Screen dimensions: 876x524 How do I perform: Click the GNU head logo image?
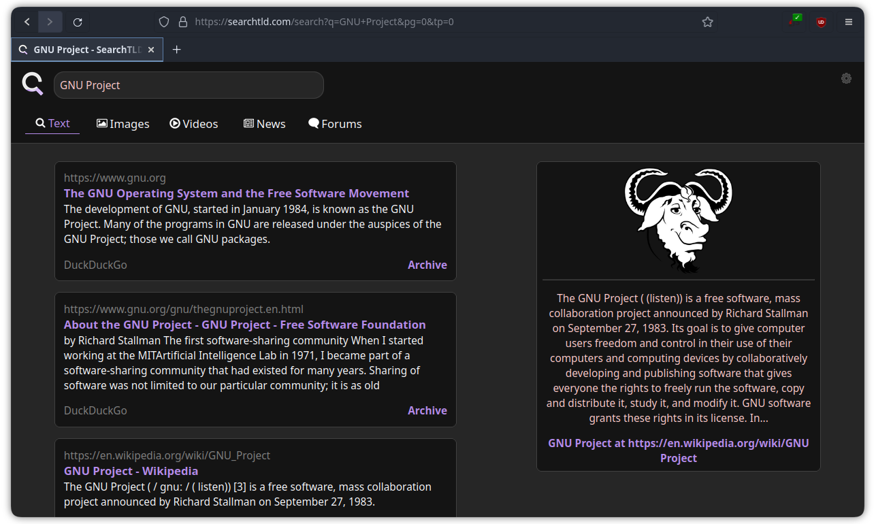[x=679, y=221]
